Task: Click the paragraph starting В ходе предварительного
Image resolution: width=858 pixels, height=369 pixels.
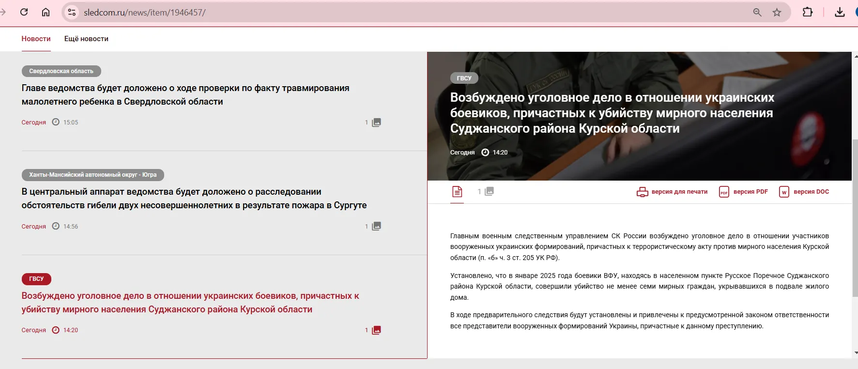Action: [640, 320]
